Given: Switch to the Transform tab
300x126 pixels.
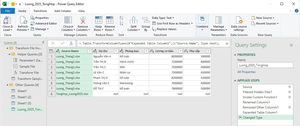Looking at the screenshot, I should [40, 11].
